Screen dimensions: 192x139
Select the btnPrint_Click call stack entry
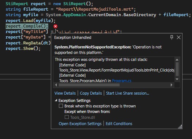click(x=117, y=70)
